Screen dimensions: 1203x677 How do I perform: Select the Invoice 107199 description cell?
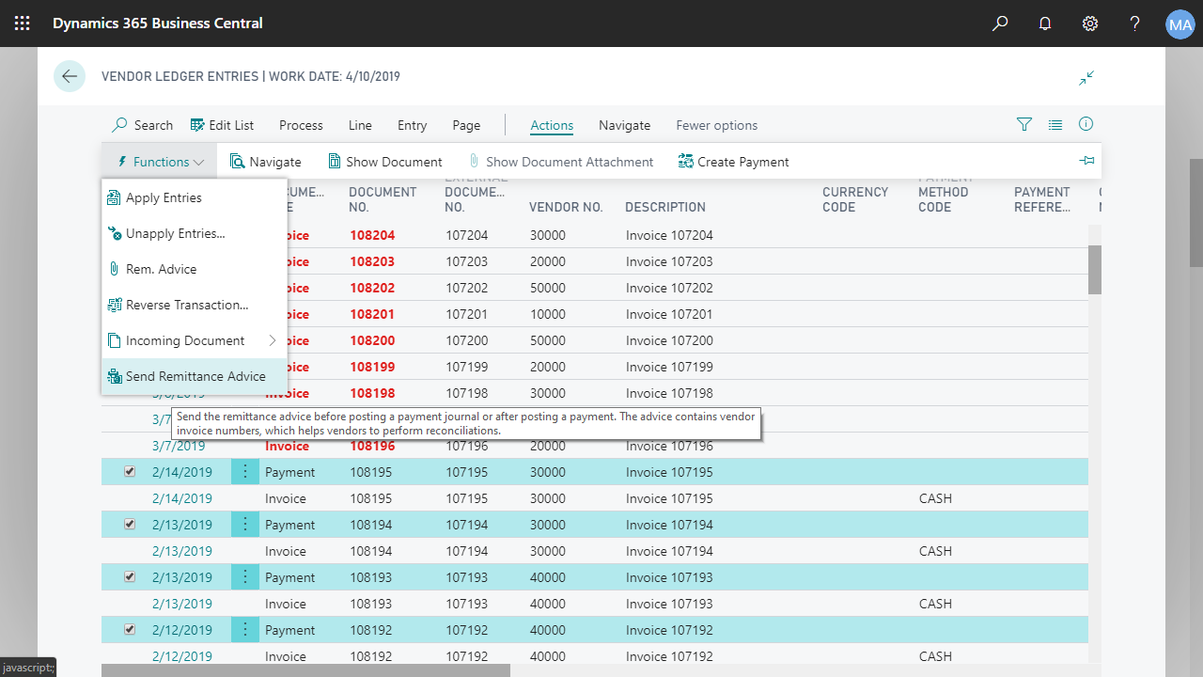[669, 367]
